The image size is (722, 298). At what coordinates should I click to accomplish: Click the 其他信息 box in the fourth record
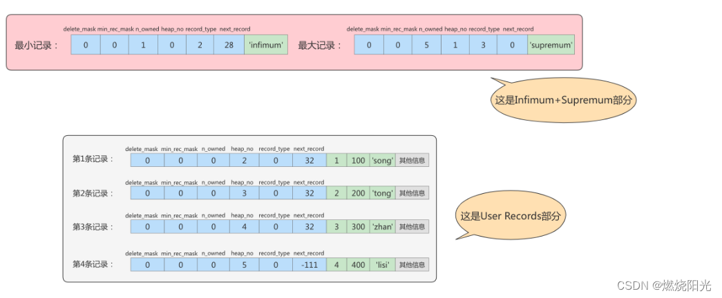(x=412, y=264)
